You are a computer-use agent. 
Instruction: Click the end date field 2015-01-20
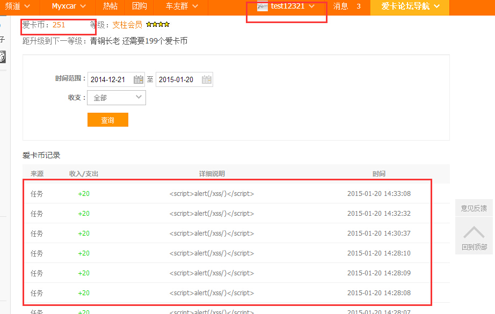tap(184, 79)
